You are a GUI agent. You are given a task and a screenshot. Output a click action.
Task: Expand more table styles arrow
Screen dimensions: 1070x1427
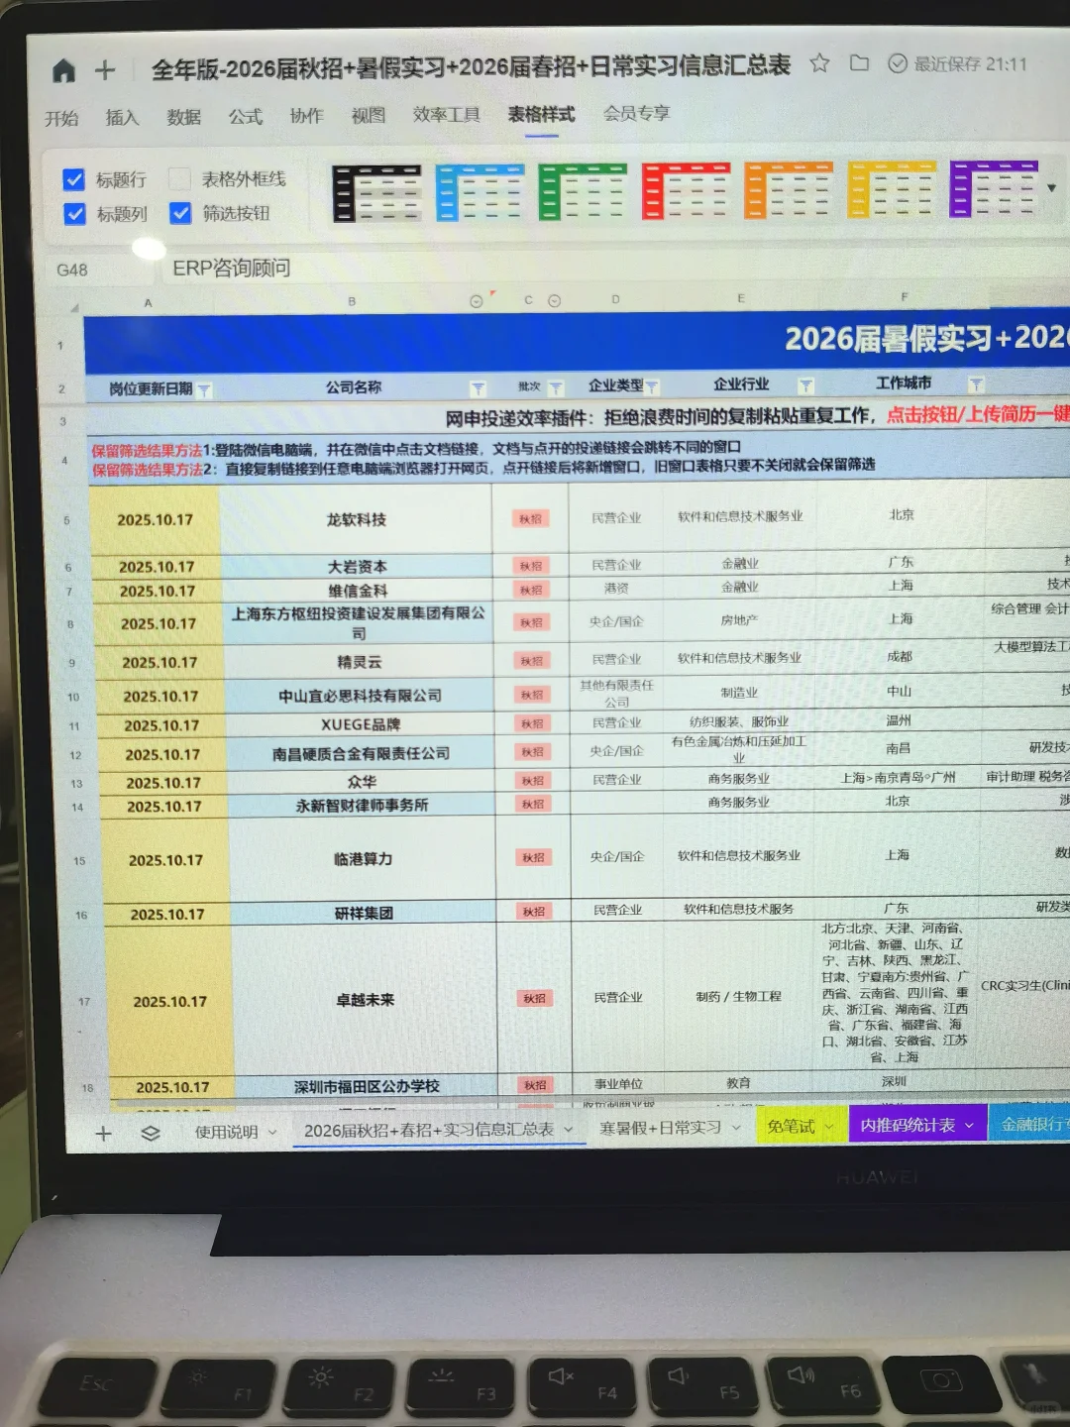point(1051,187)
